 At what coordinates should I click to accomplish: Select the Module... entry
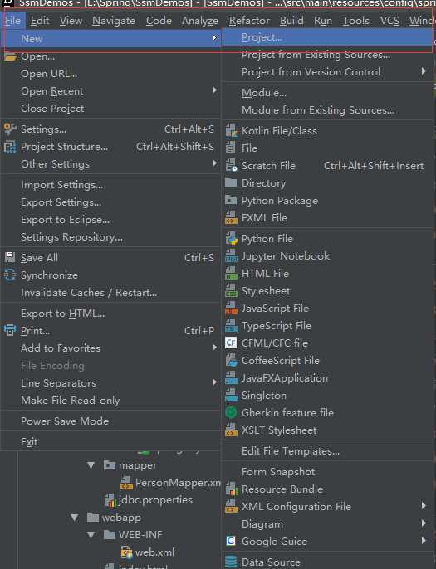point(327,93)
